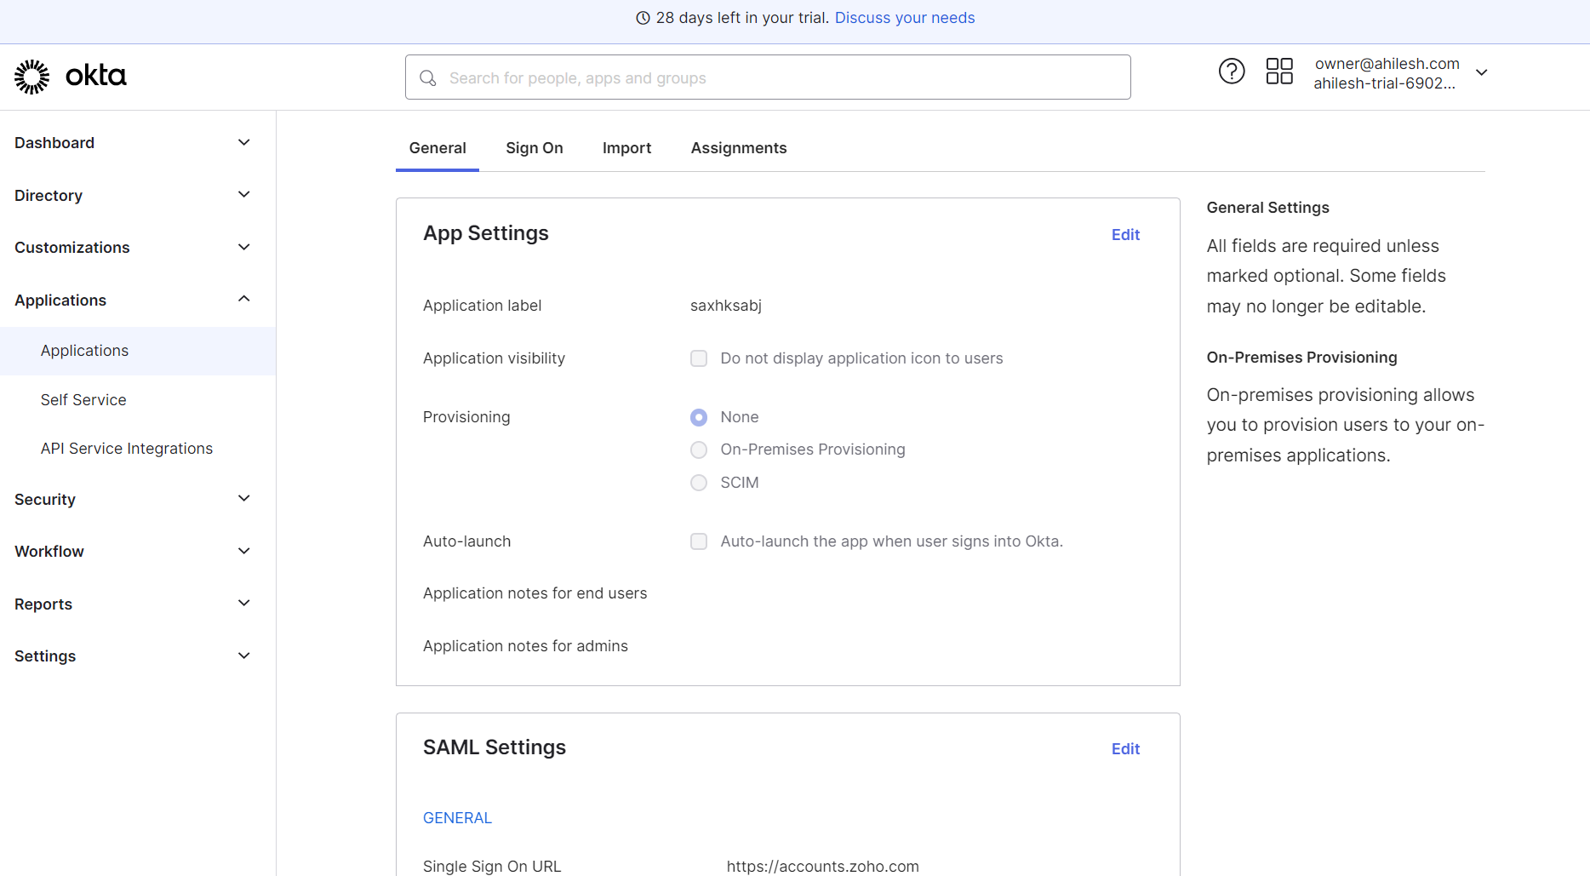Toggle 'Do not display application icon' checkbox
This screenshot has width=1590, height=876.
(699, 358)
